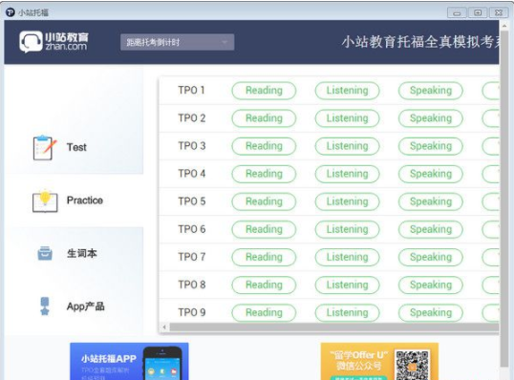The height and width of the screenshot is (380, 514).
Task: Click Reading in TPO 7 row
Action: (x=264, y=257)
